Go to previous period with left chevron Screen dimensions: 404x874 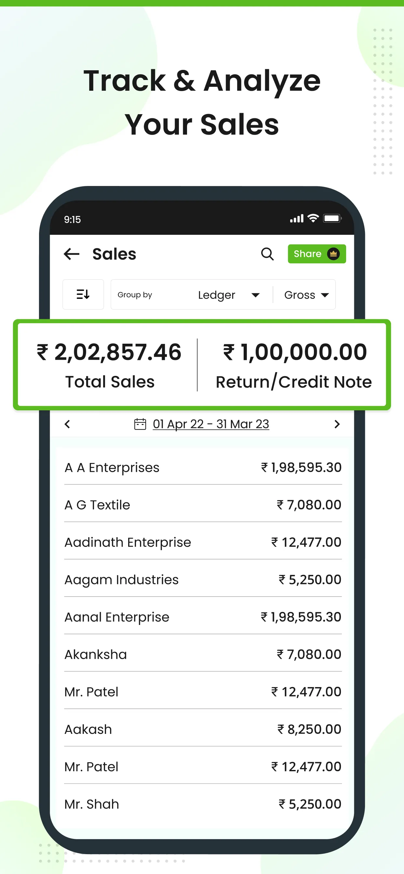(67, 424)
